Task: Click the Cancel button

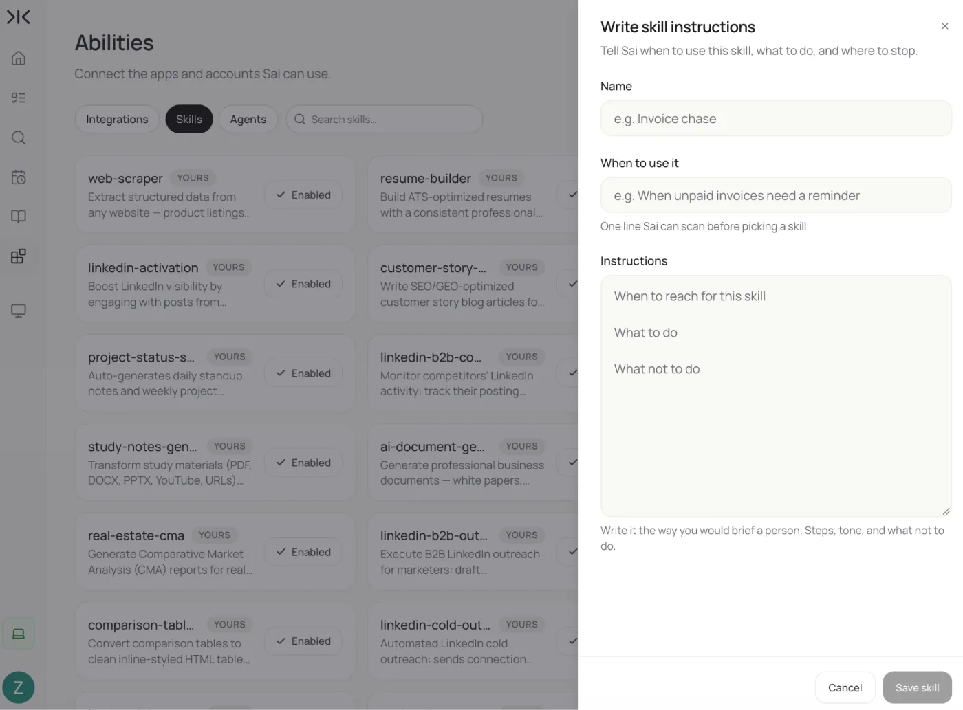Action: point(845,687)
